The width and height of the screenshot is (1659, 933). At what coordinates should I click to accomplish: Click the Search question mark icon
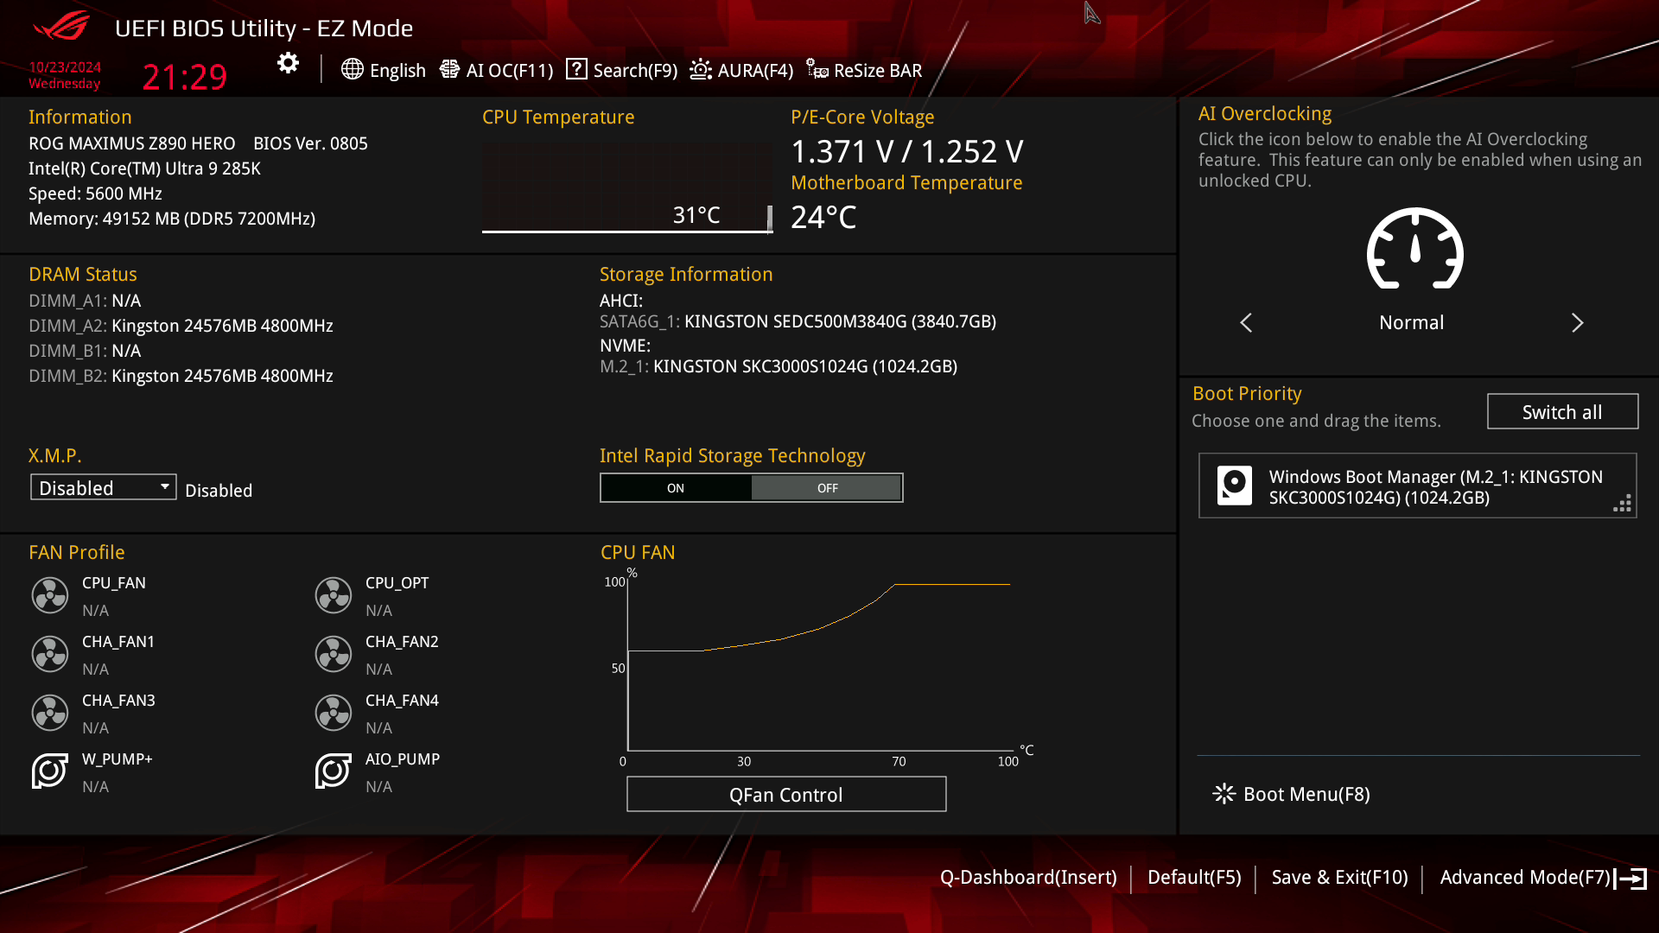tap(576, 69)
